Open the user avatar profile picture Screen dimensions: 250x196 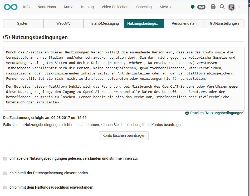click(231, 7)
